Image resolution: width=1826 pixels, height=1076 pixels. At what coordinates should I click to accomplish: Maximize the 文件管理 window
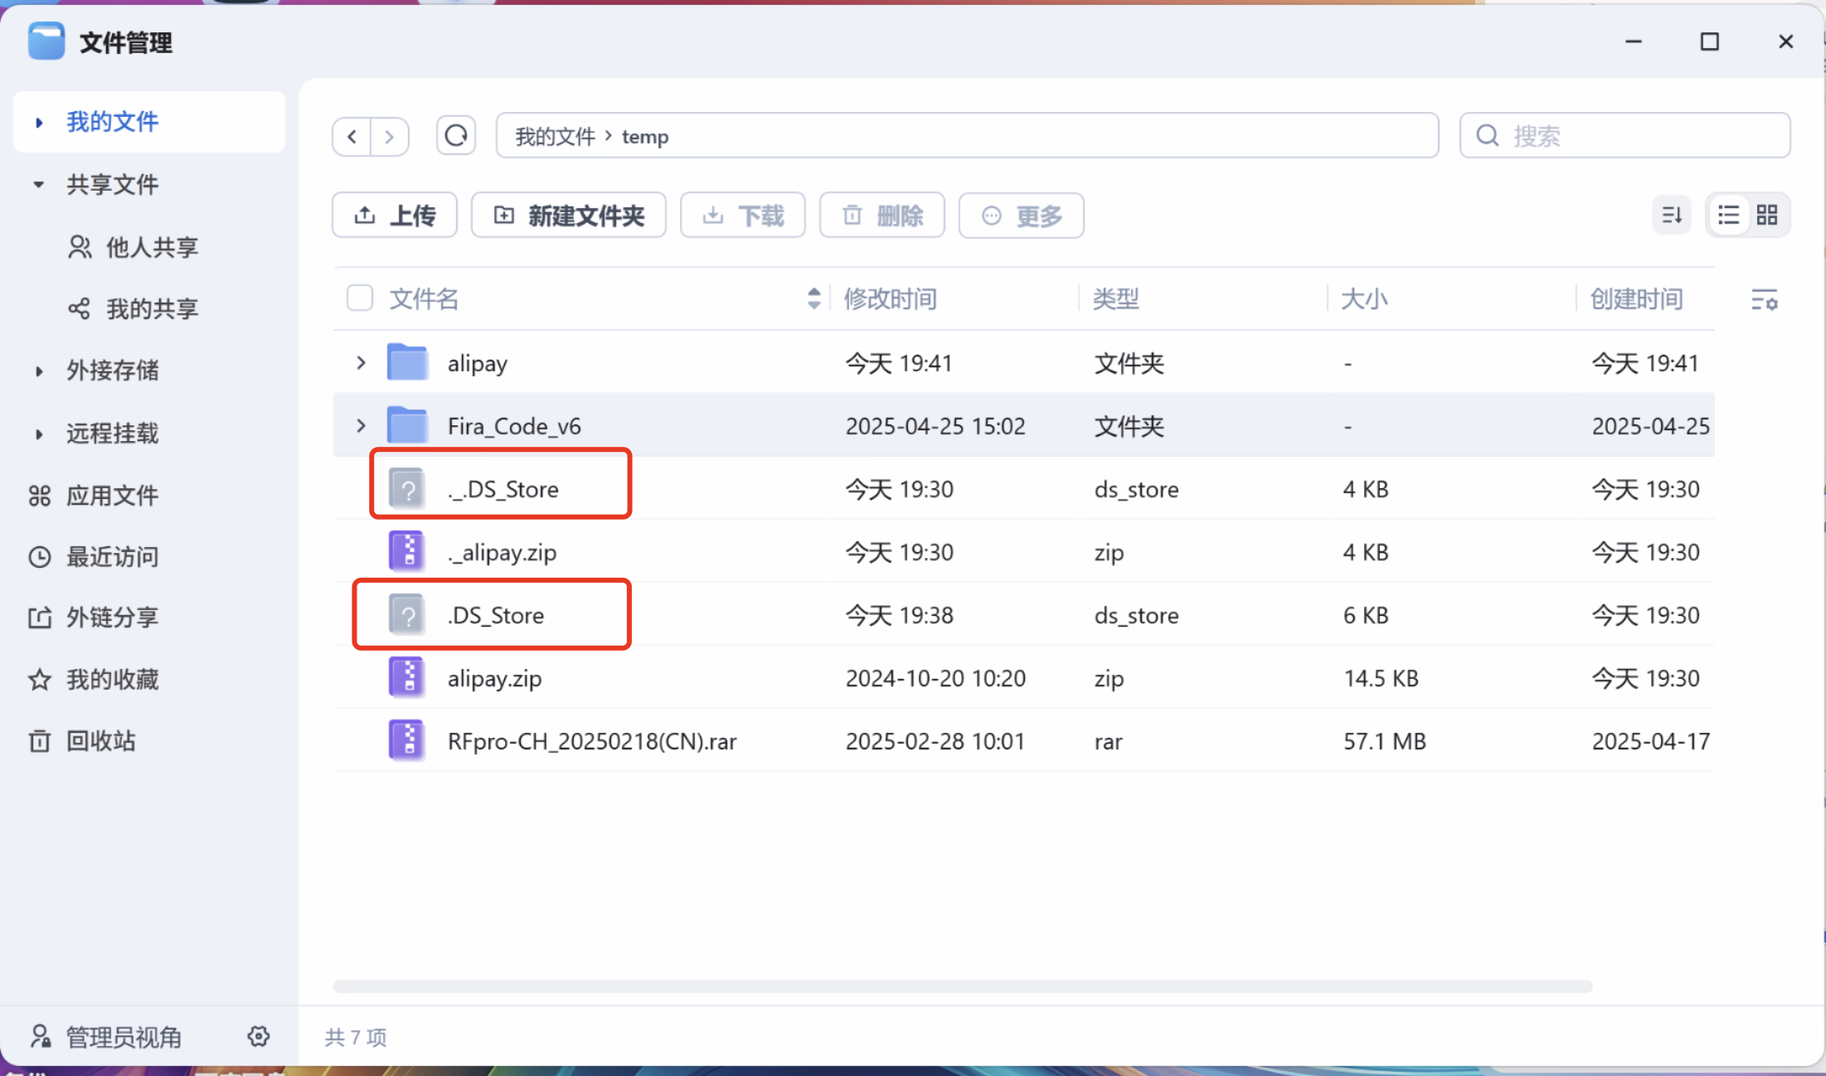coord(1709,41)
